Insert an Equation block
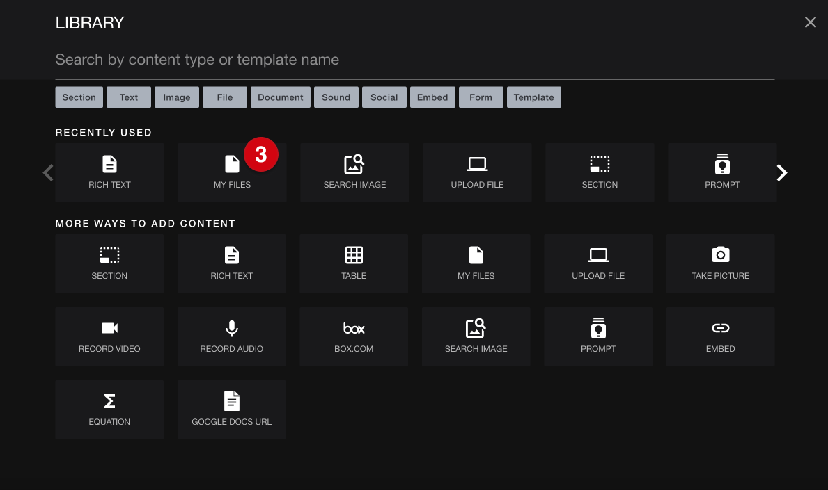 click(x=109, y=410)
